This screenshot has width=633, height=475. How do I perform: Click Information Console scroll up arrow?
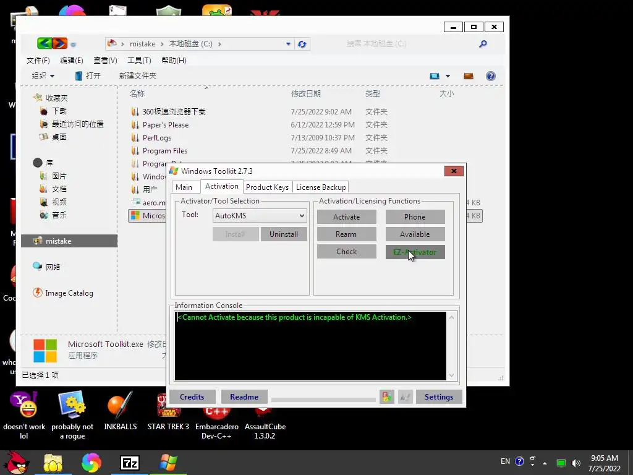click(452, 317)
